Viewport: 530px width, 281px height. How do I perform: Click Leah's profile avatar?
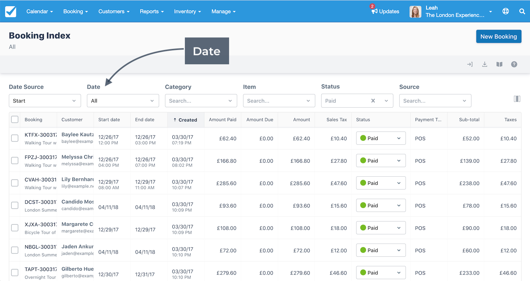415,12
